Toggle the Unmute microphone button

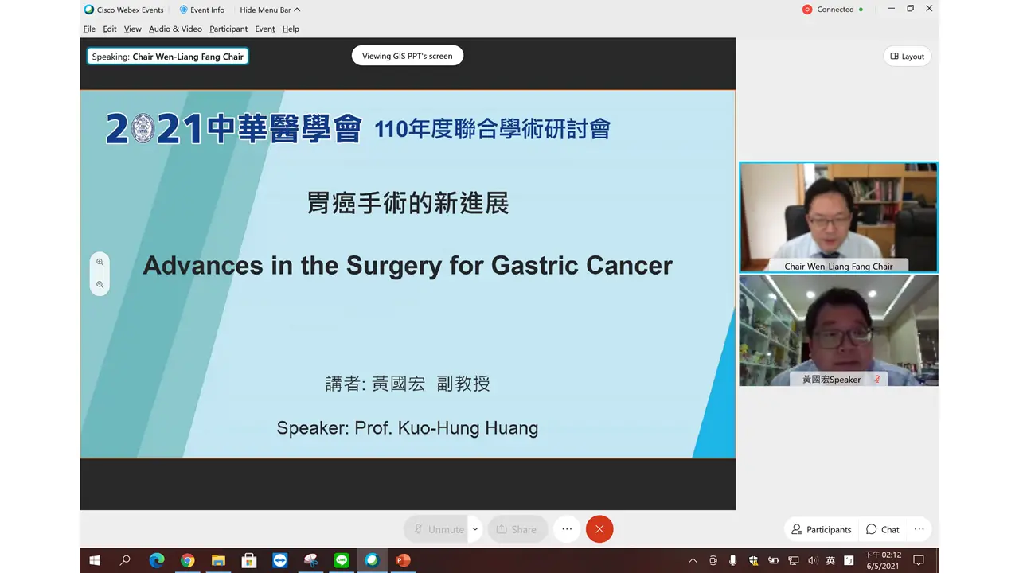click(x=437, y=529)
